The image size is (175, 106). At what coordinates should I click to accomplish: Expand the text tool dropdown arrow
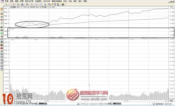[47, 4]
